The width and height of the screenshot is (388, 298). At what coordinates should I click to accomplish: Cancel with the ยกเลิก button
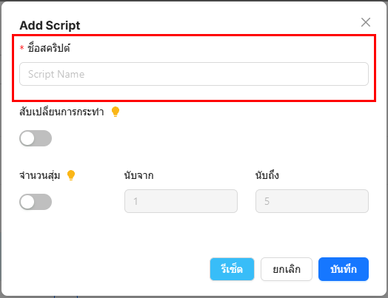tap(287, 269)
